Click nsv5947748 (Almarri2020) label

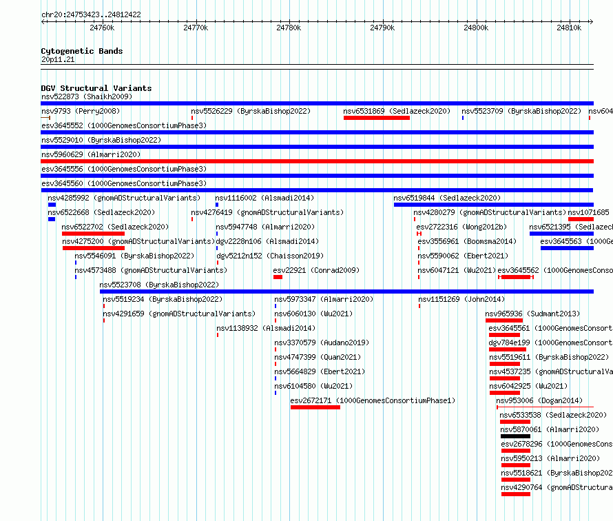[x=265, y=227]
